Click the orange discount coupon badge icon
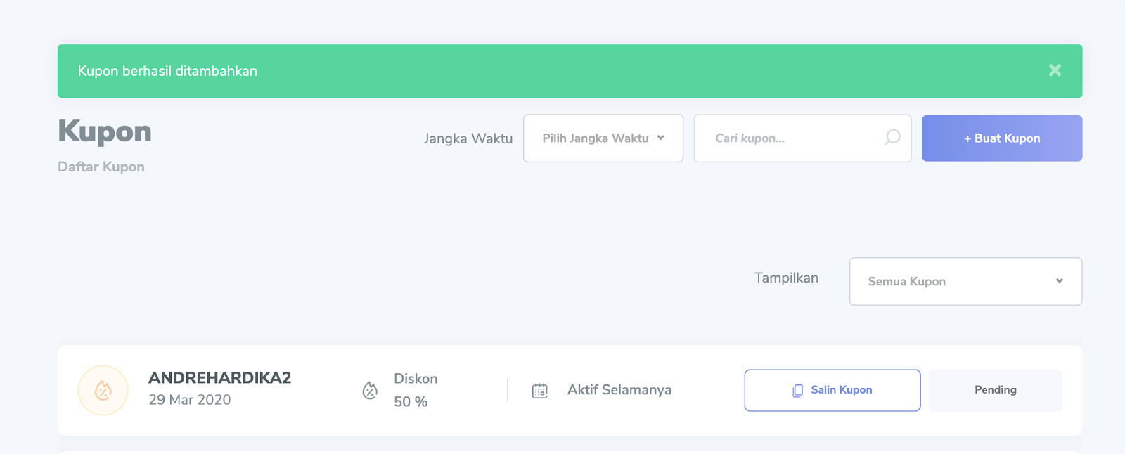The image size is (1125, 454). click(x=103, y=390)
